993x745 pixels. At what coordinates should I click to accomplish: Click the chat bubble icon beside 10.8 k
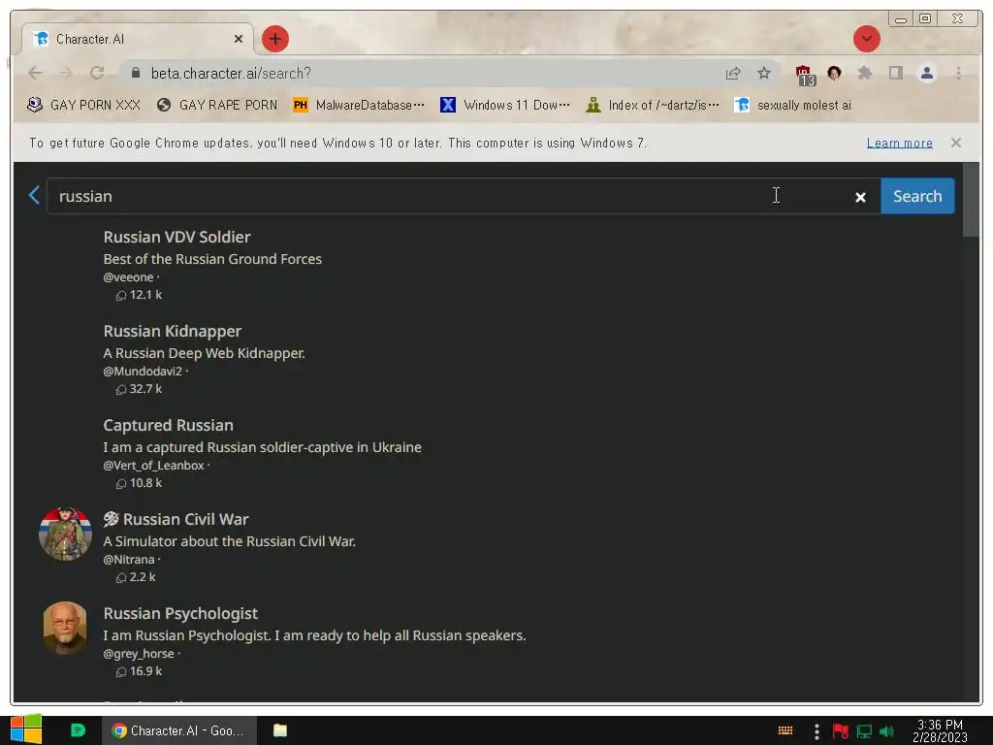click(x=121, y=483)
